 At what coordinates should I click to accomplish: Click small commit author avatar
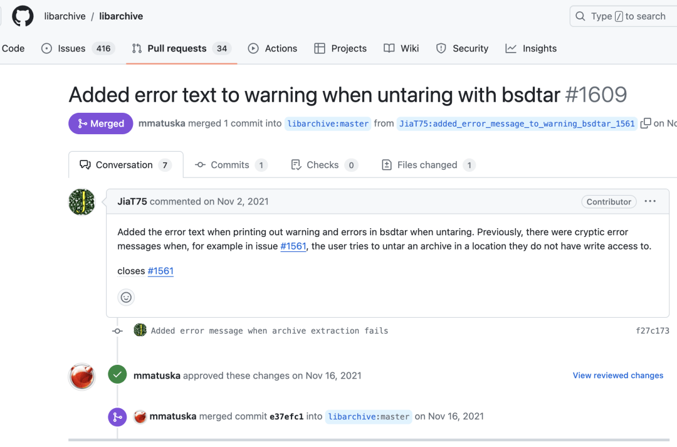140,330
